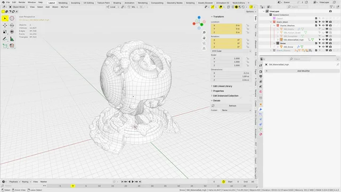Open Decals Folder dropdown
This screenshot has height=192, width=341.
tap(236, 110)
